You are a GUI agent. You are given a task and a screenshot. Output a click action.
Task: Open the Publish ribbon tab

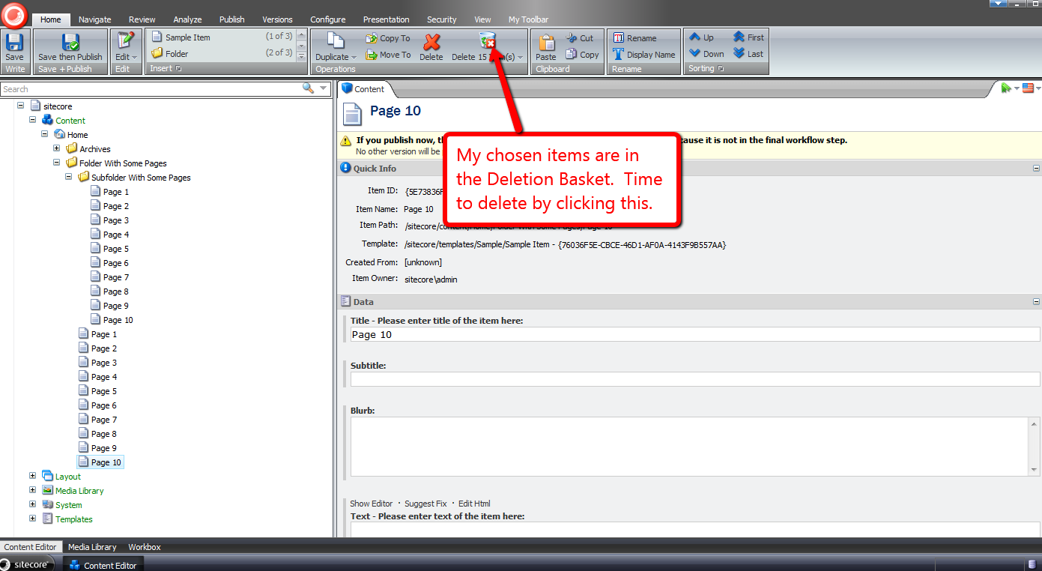coord(231,19)
